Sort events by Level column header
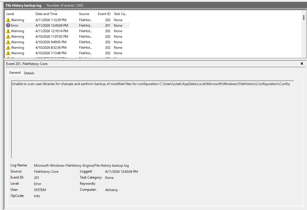Image resolution: width=307 pixels, height=210 pixels. pos(19,14)
